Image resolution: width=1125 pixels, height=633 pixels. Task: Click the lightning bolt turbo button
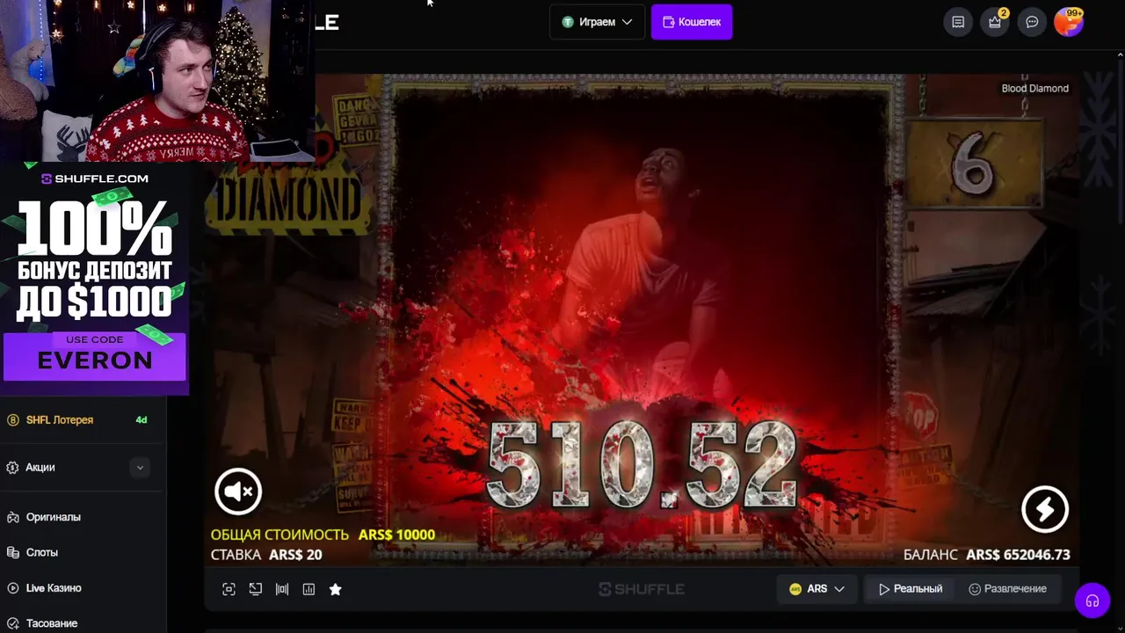pyautogui.click(x=1045, y=509)
